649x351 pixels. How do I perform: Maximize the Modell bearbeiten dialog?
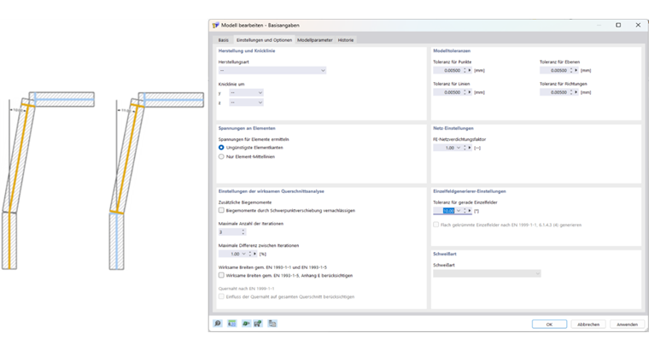coord(618,26)
